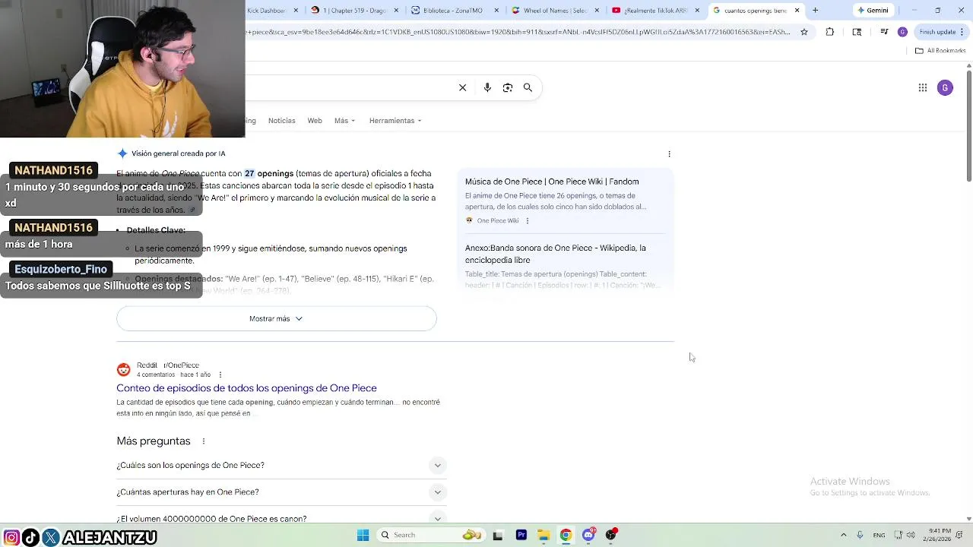Open All Bookmarks folder
This screenshot has height=547, width=973.
[940, 50]
